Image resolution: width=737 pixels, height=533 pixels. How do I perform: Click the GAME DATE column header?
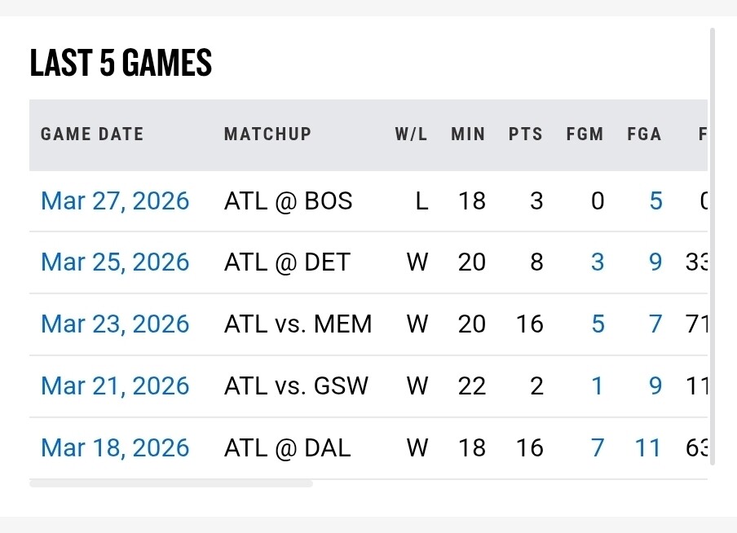click(x=92, y=134)
